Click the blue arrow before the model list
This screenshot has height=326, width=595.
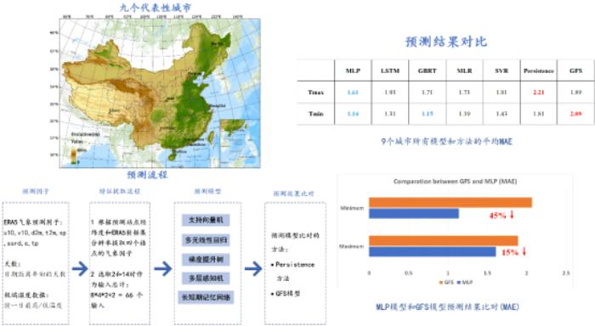click(x=163, y=269)
